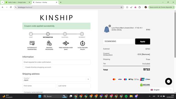The height and width of the screenshot is (99, 176).
Task: Select the Checkout - Kinship tab
Action: tap(41, 2)
